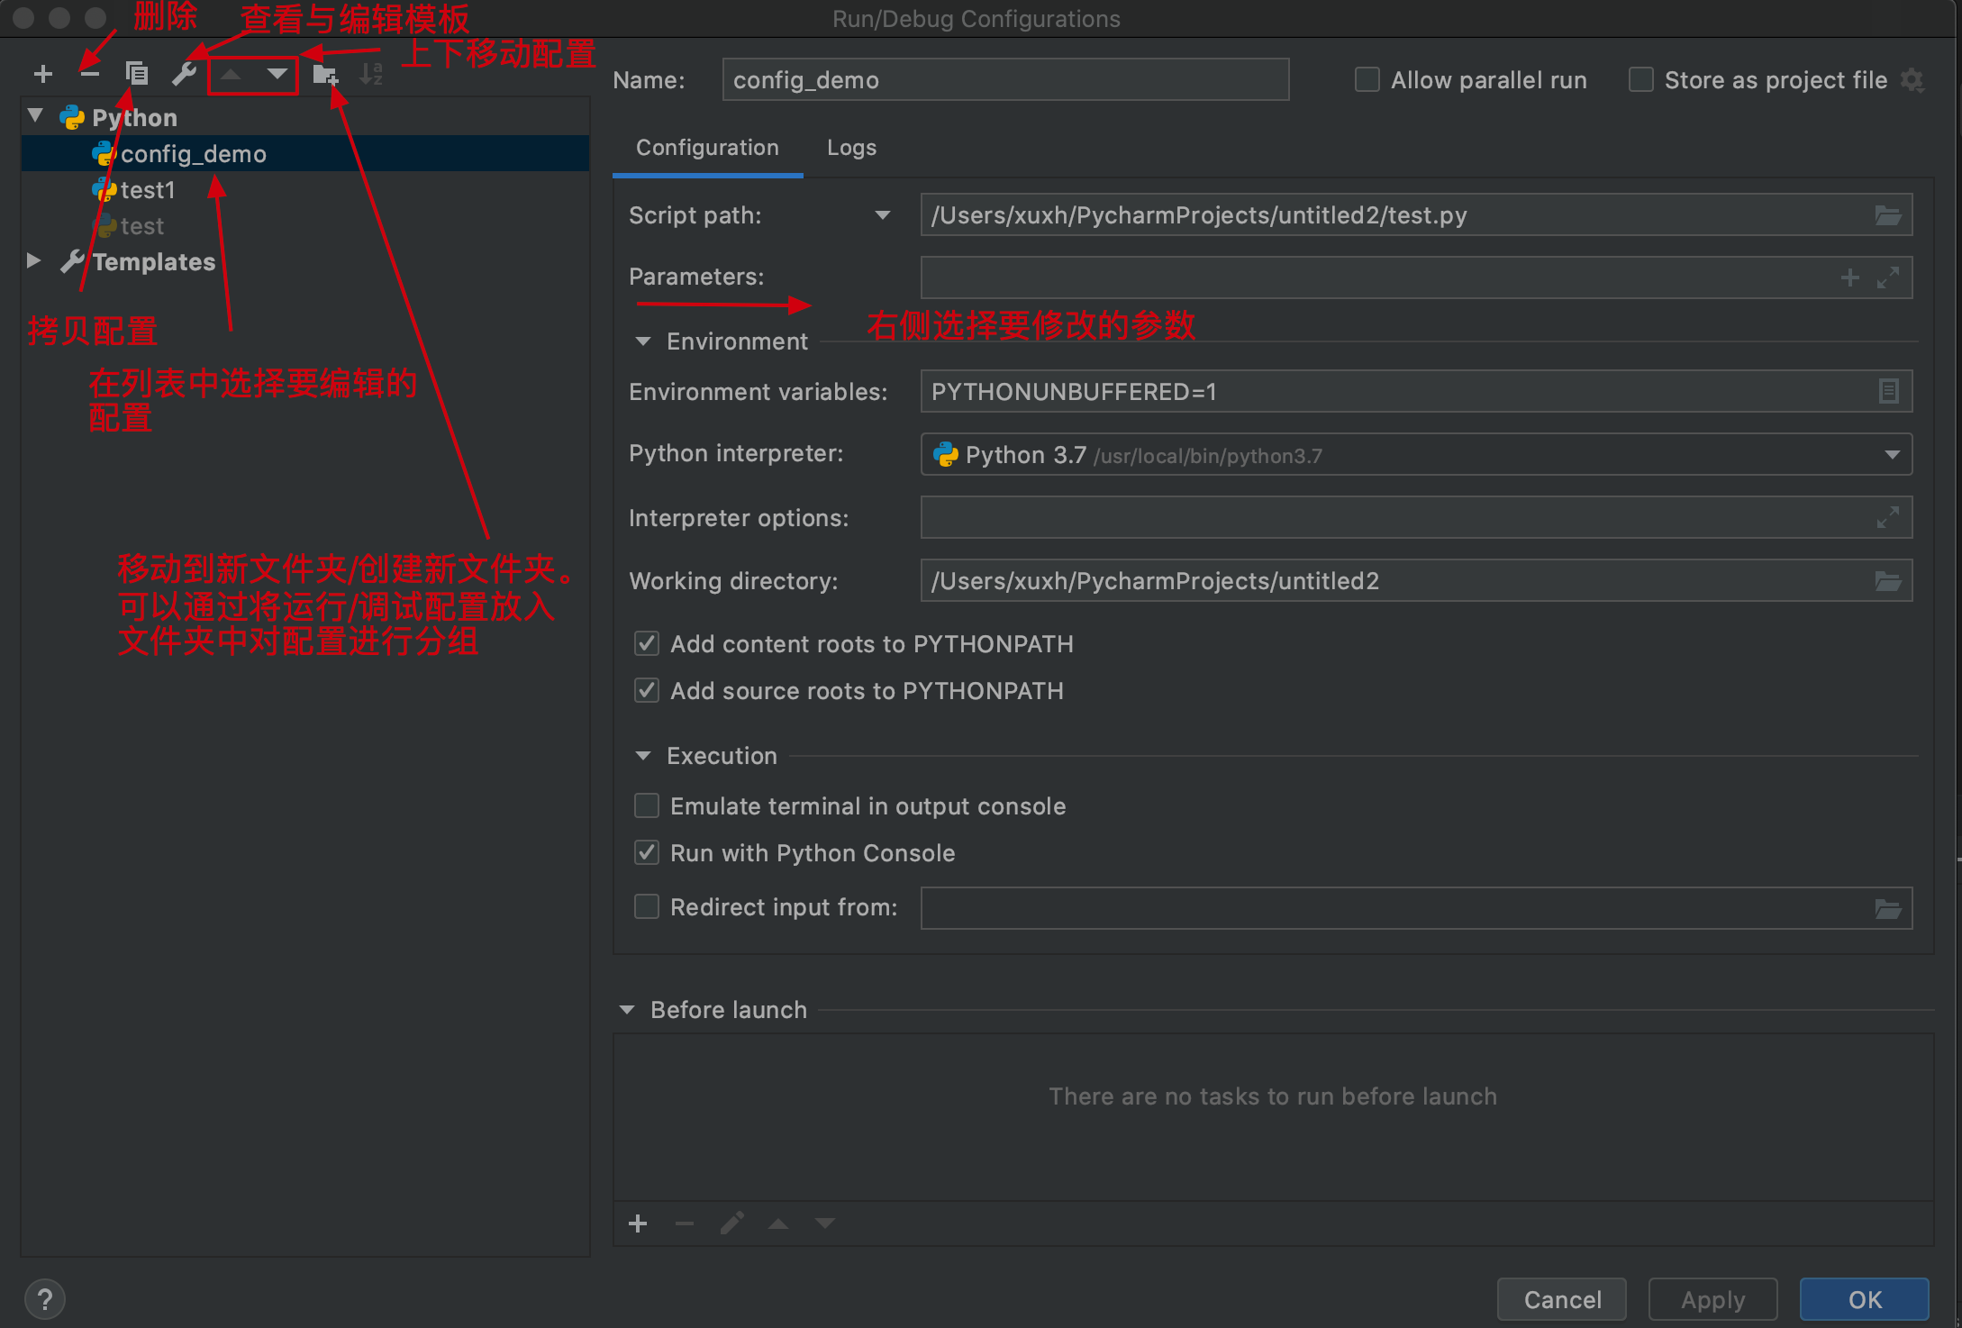
Task: Remove Before launch task minus icon
Action: pos(685,1223)
